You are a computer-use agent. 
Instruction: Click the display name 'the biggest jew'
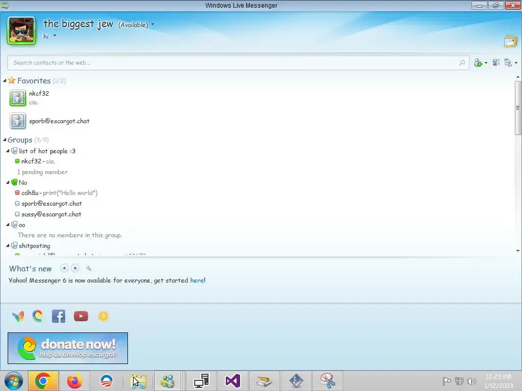pos(78,24)
